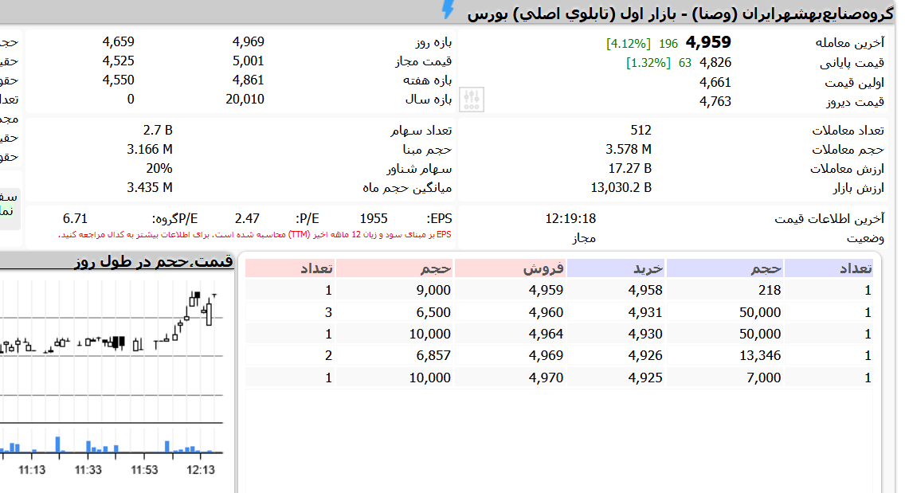Click the trade value figure 17.27 B
This screenshot has width=905, height=493.
pos(629,169)
